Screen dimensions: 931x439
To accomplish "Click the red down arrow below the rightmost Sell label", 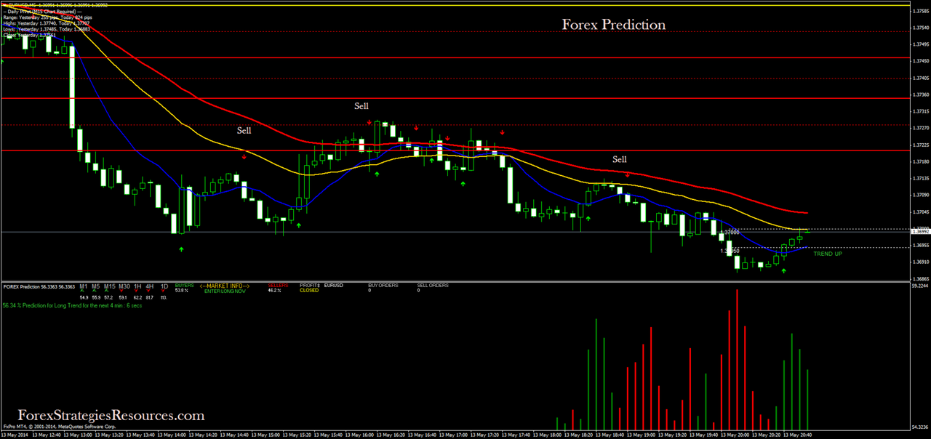I will pos(627,174).
